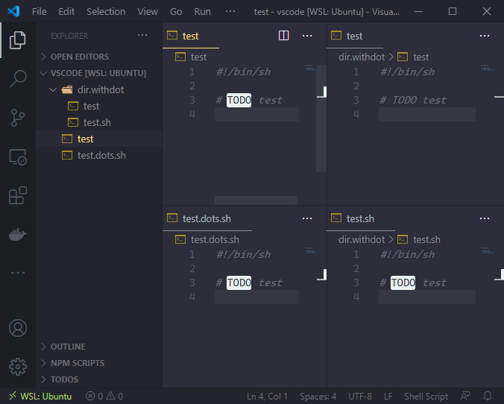This screenshot has width=504, height=404.
Task: Show hidden menu bar items ellipsis
Action: (x=230, y=12)
